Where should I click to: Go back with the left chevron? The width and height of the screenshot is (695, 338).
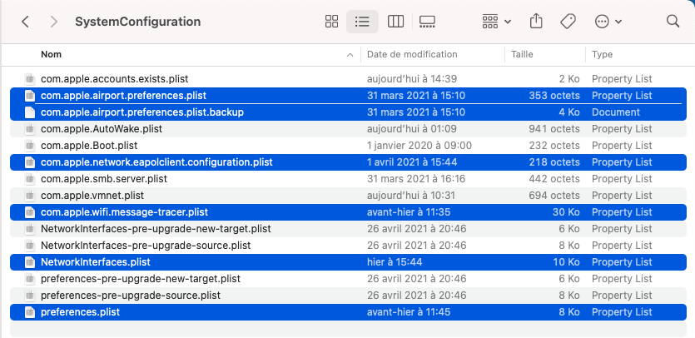(25, 21)
